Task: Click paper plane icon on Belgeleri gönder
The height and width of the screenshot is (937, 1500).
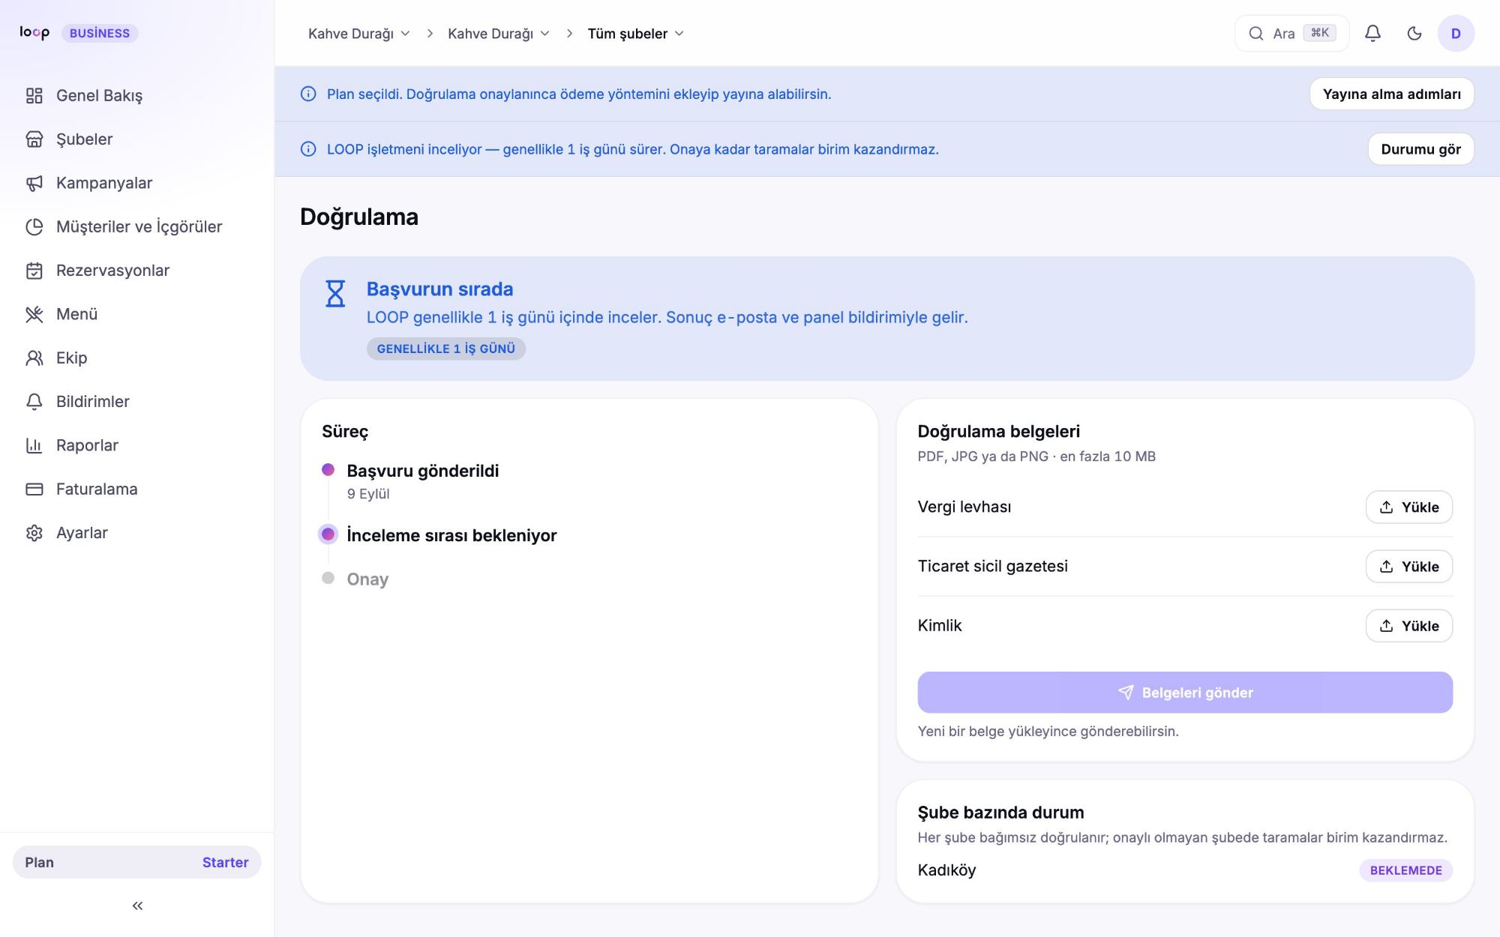Action: point(1126,693)
